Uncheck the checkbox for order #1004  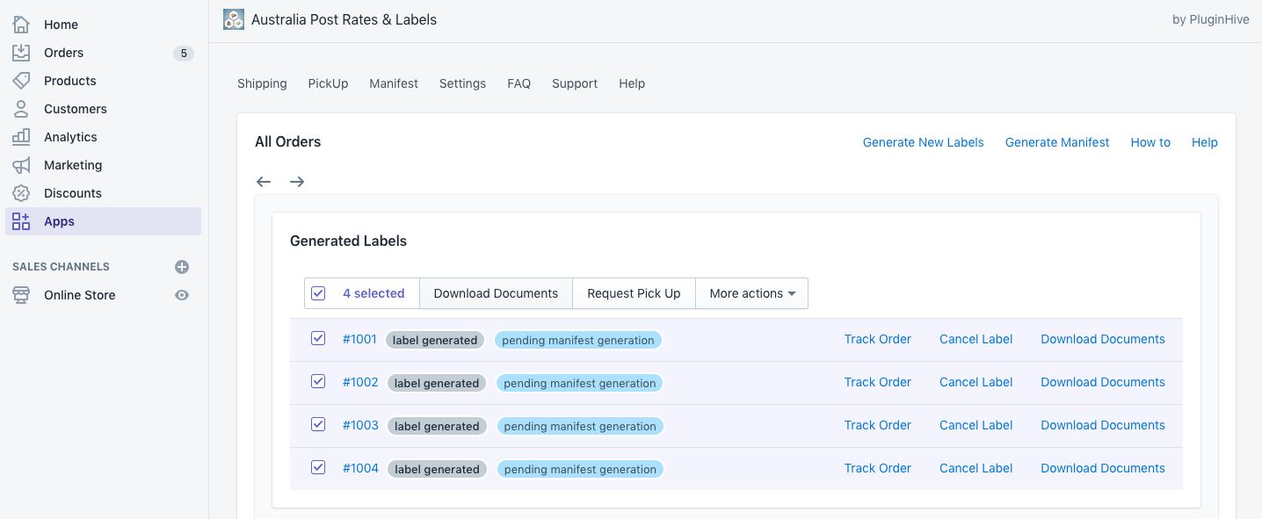coord(318,467)
